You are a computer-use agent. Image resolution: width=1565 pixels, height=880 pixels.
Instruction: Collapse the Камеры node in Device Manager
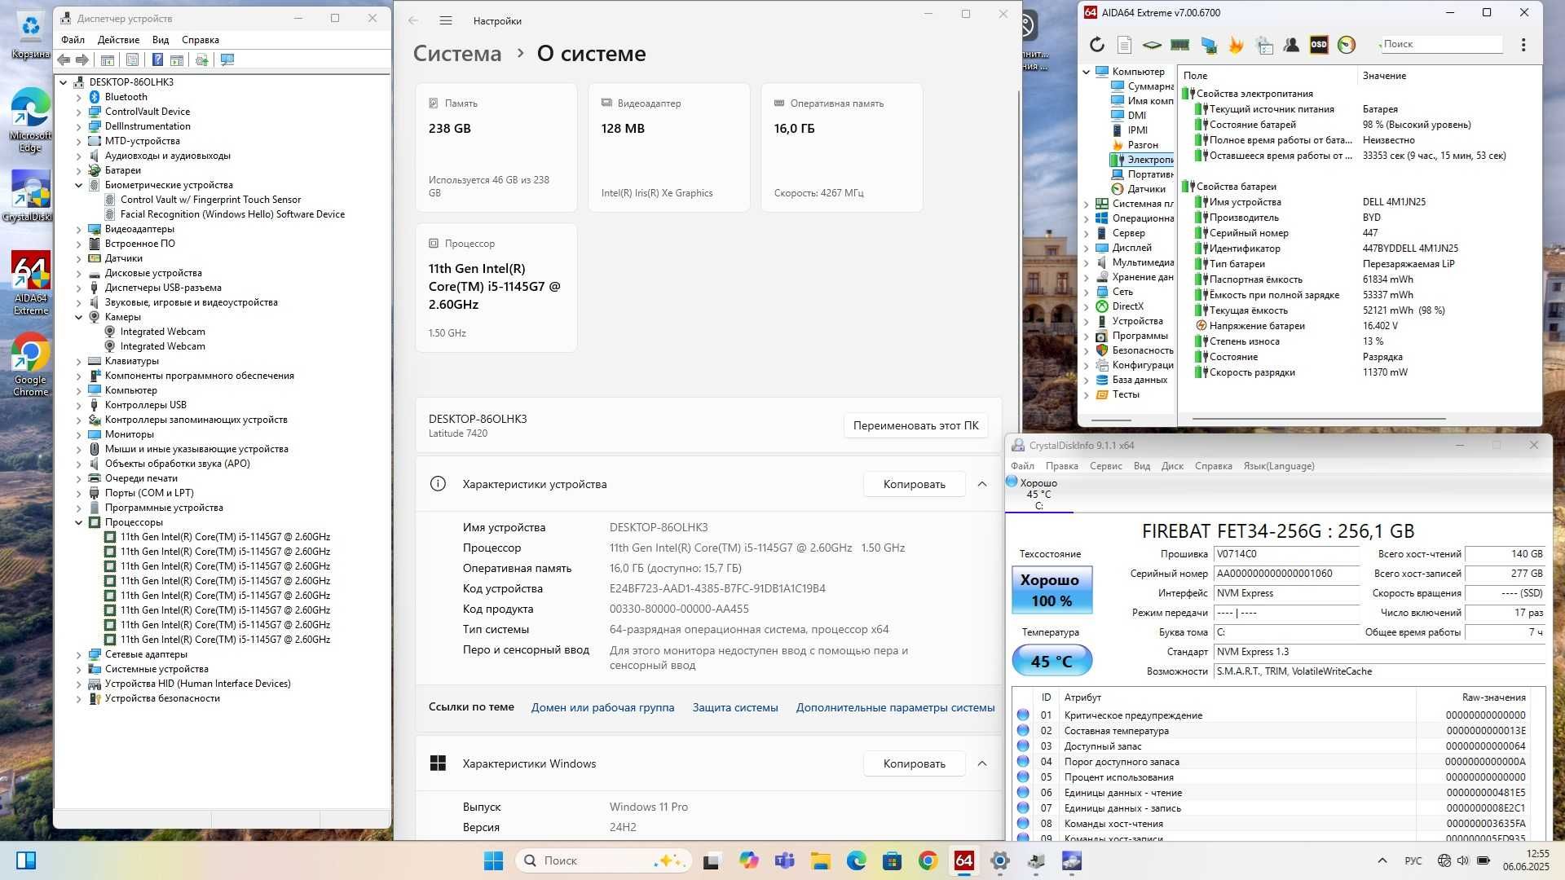click(79, 317)
